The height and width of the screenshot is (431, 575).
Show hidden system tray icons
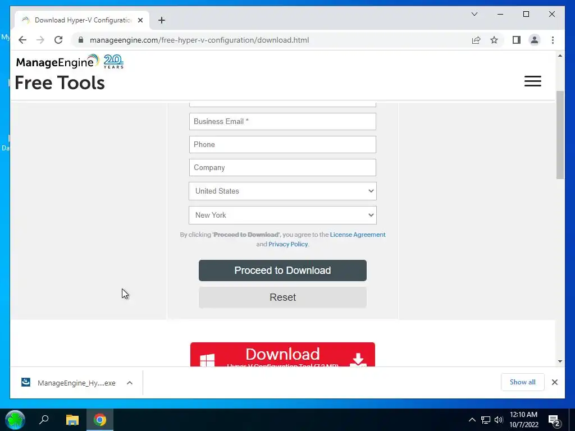point(472,420)
